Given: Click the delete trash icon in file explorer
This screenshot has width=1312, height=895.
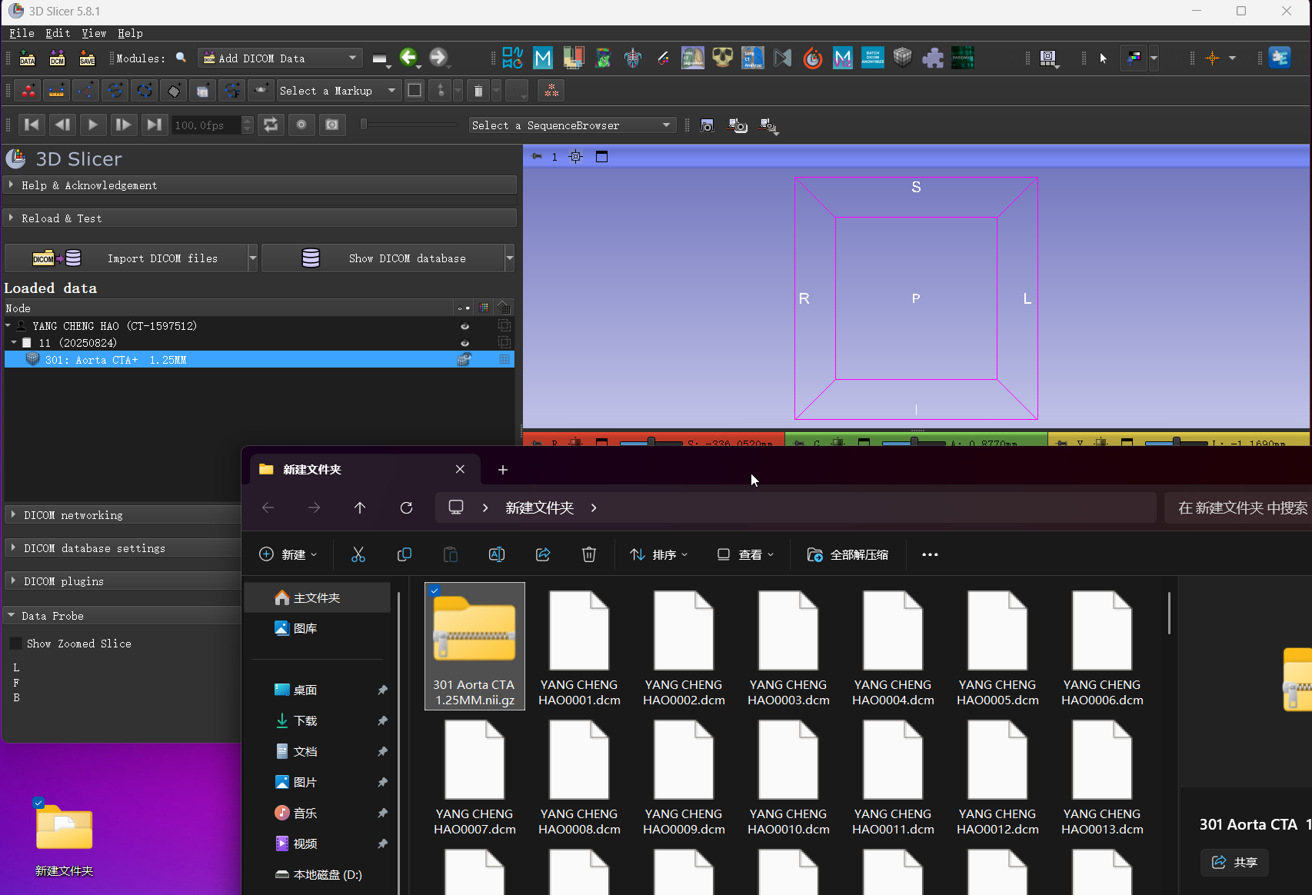Looking at the screenshot, I should pyautogui.click(x=589, y=554).
